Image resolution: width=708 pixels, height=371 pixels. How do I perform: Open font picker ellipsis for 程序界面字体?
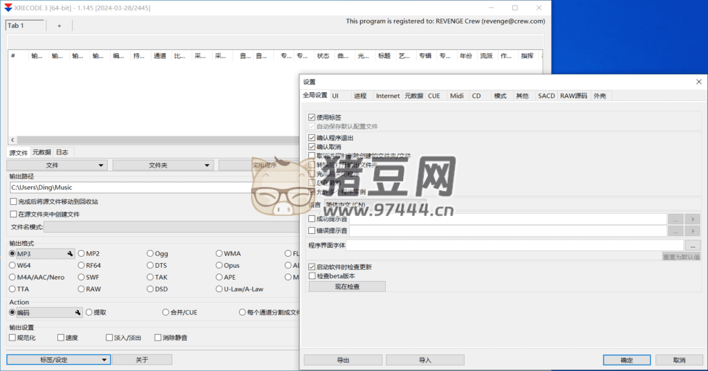[x=693, y=245]
